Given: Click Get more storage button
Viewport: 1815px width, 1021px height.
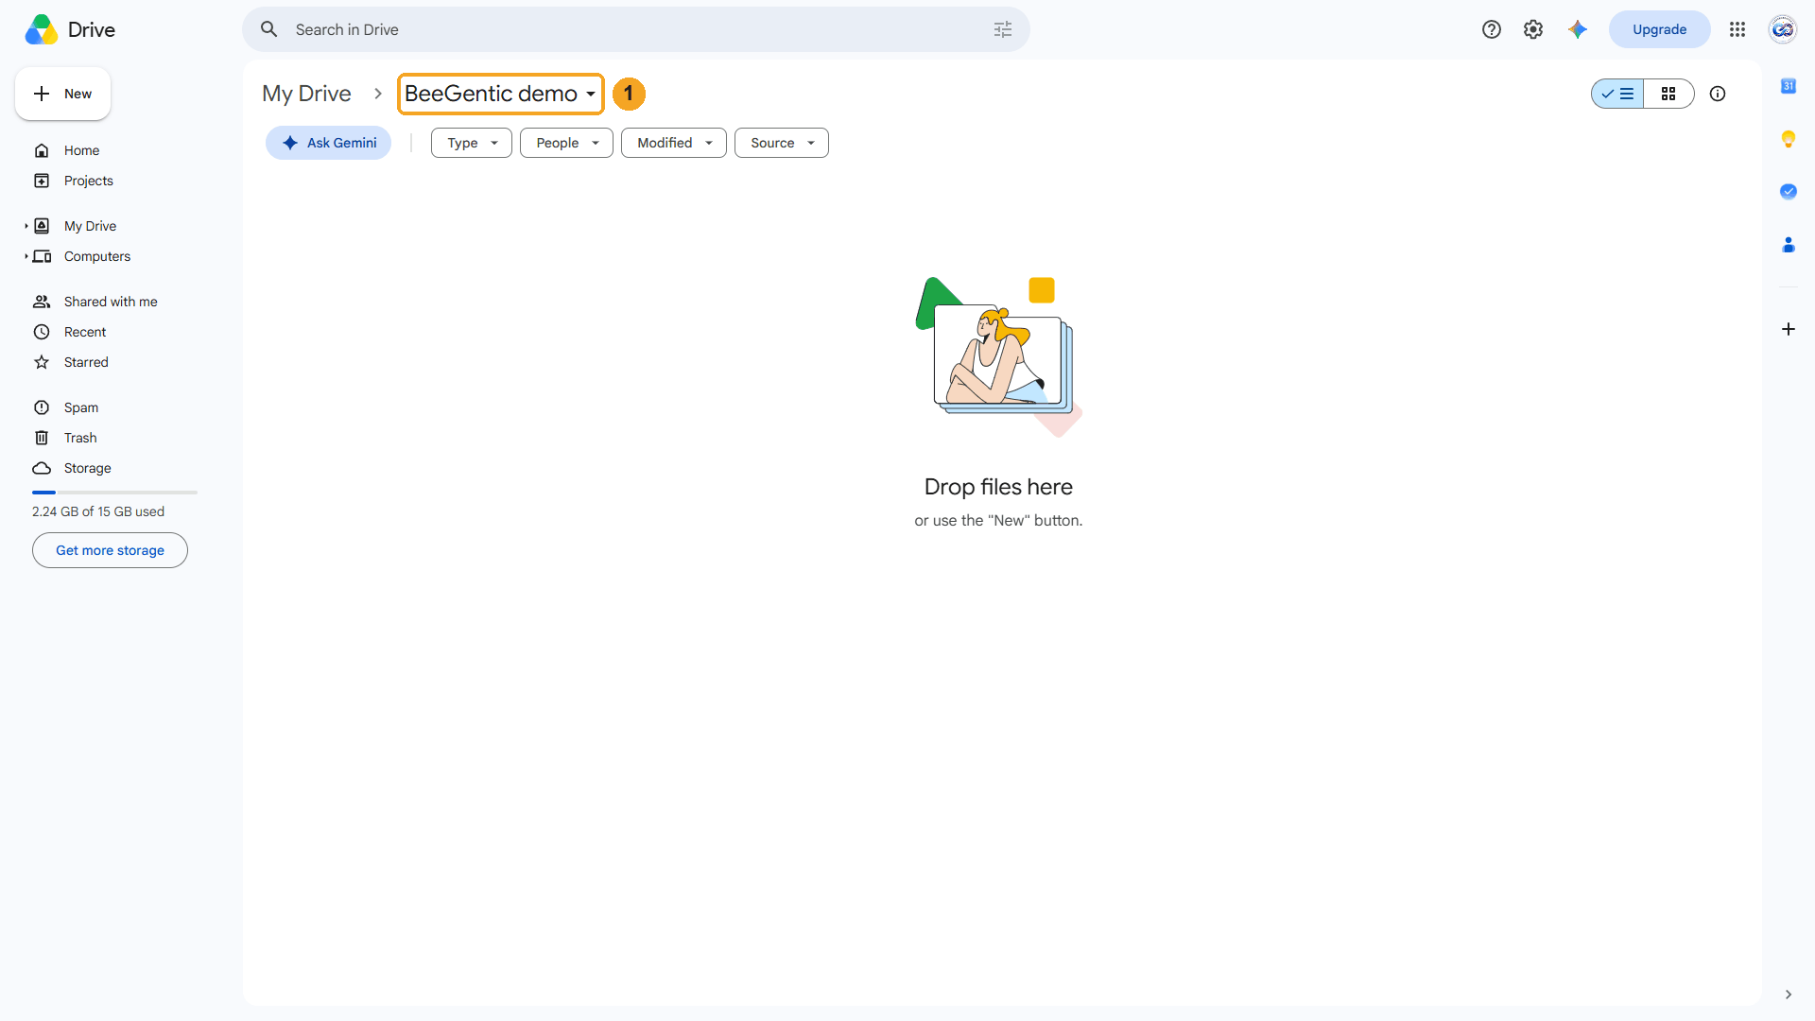Looking at the screenshot, I should click(110, 550).
